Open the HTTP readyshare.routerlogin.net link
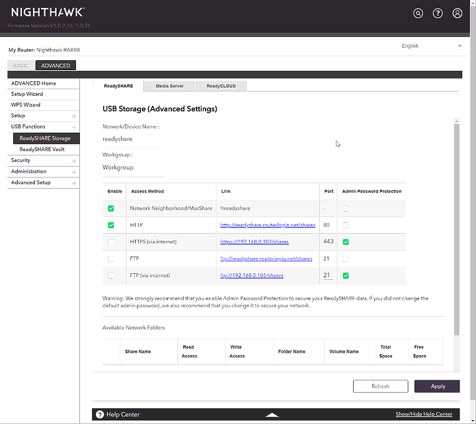Image resolution: width=476 pixels, height=424 pixels. click(268, 225)
